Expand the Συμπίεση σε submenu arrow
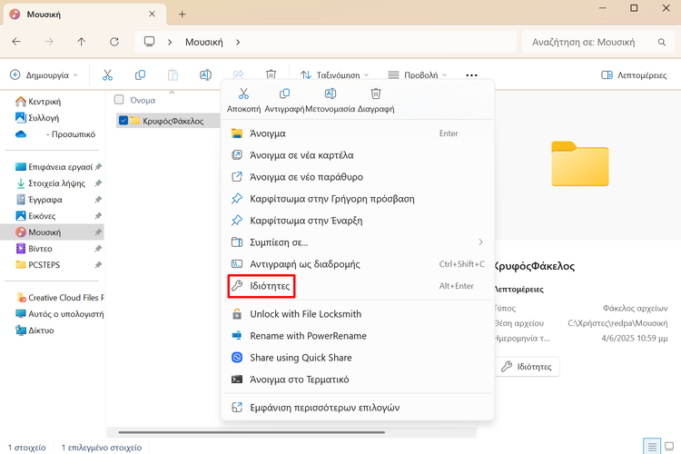The height and width of the screenshot is (454, 681). coord(480,242)
